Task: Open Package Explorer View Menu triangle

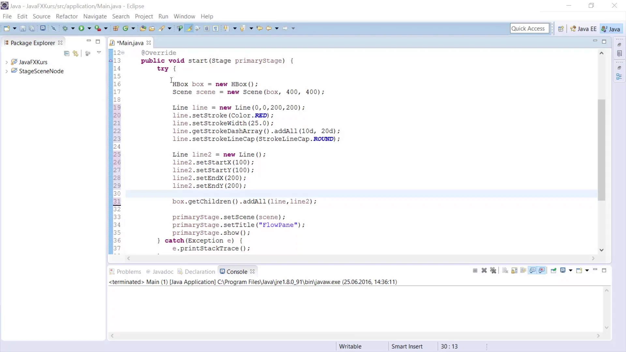Action: click(99, 52)
